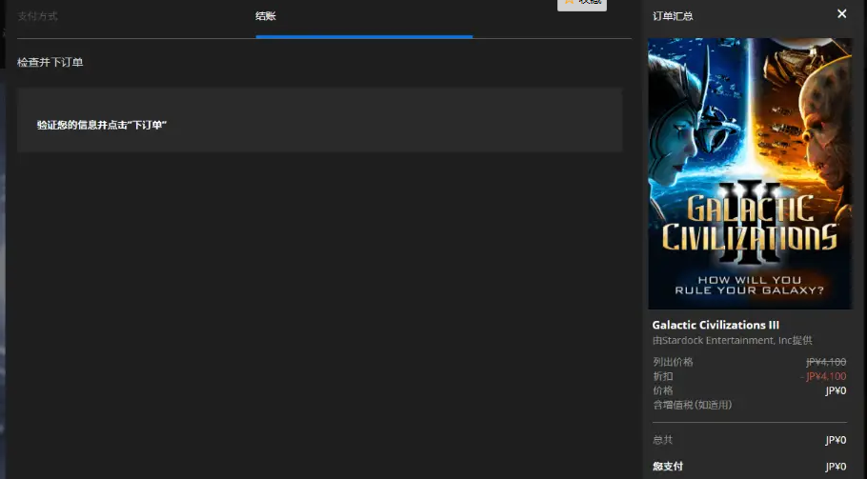Click the 列出价格 label
Image resolution: width=867 pixels, height=479 pixels.
673,362
